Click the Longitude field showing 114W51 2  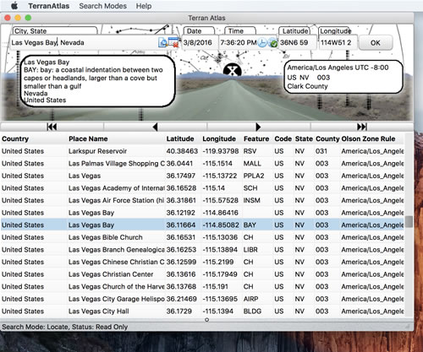click(x=338, y=43)
